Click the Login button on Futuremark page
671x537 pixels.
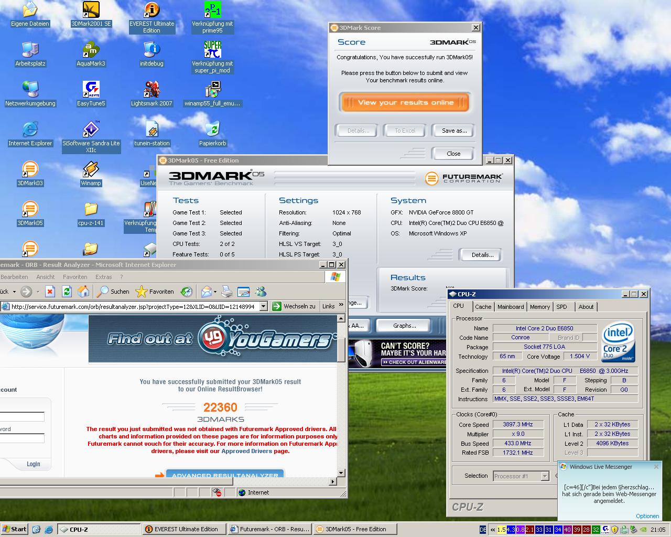pos(33,464)
